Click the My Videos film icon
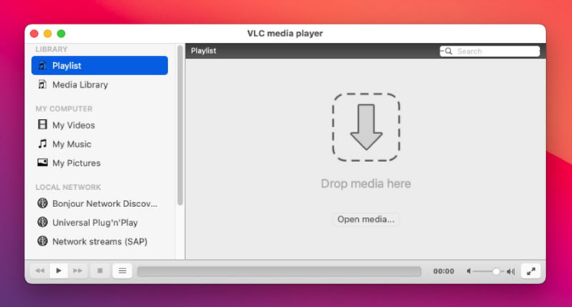Screen dimensions: 572x307 (42, 125)
